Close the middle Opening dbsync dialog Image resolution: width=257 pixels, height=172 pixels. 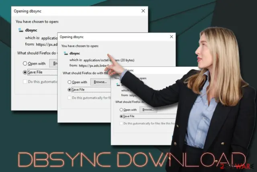pyautogui.click(x=171, y=37)
